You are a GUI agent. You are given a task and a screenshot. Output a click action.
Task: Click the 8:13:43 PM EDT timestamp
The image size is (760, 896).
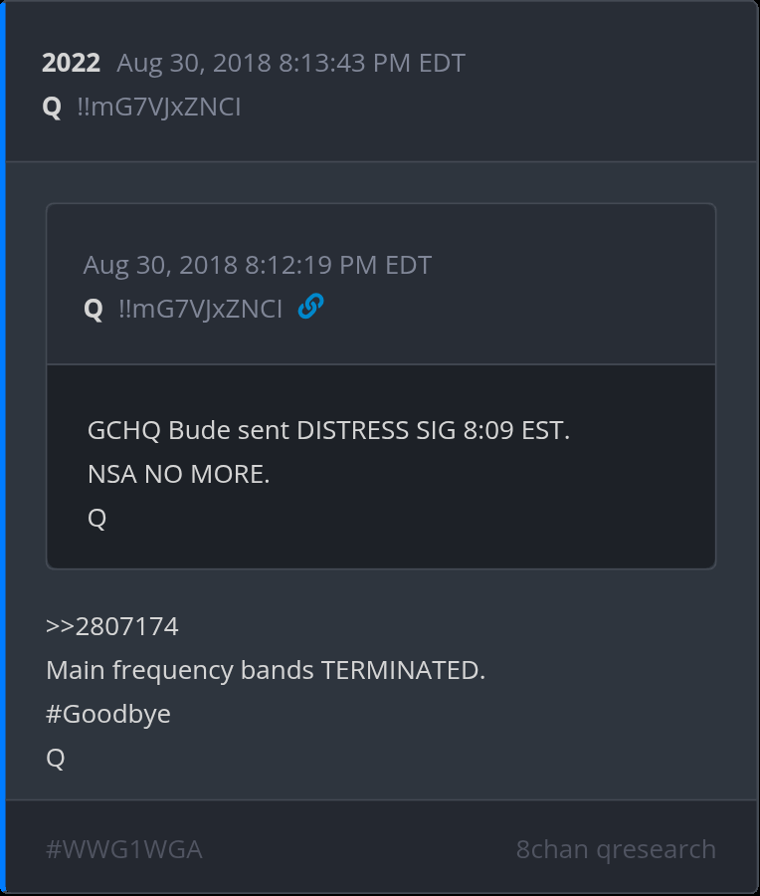[290, 64]
